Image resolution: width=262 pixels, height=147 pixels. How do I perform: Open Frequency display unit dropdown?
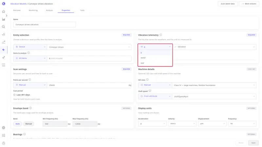(242, 124)
